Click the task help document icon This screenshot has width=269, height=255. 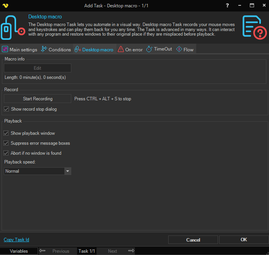254,28
